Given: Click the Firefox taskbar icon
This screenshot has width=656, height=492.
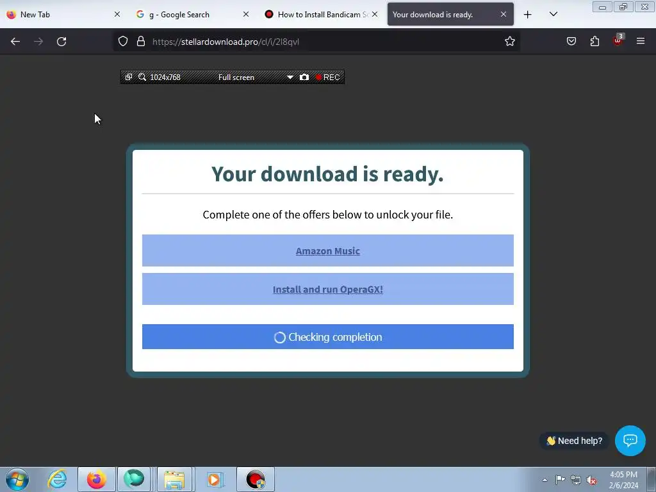Looking at the screenshot, I should 96,479.
